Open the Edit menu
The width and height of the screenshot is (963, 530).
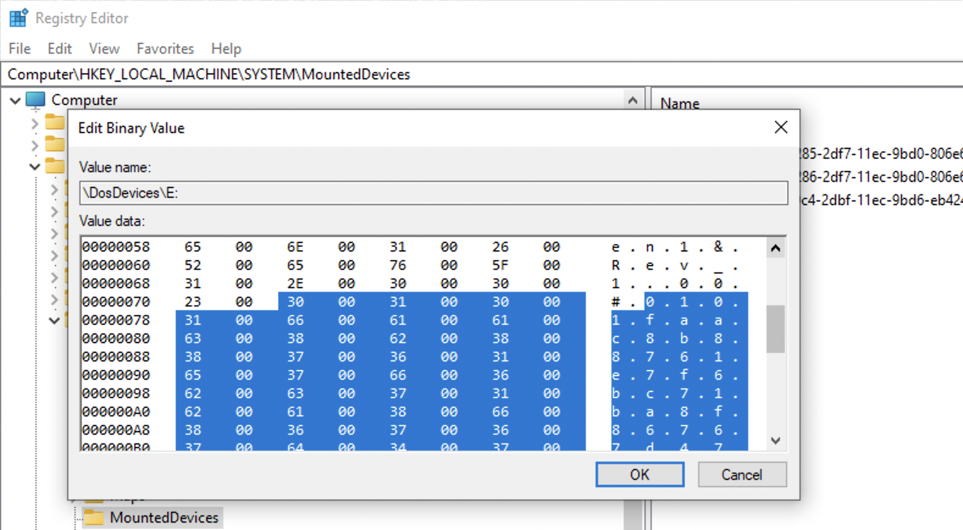point(60,48)
